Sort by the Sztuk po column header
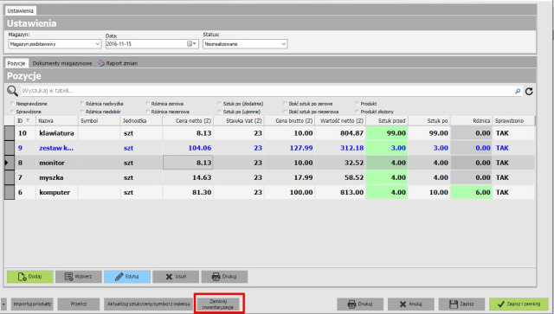The image size is (554, 314). [429, 121]
